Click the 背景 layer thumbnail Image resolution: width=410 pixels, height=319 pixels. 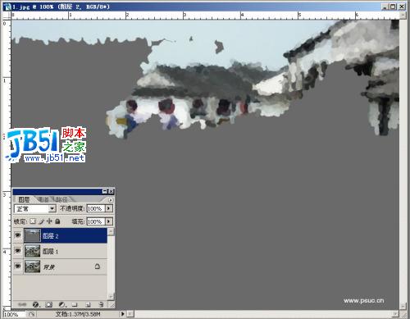click(32, 267)
